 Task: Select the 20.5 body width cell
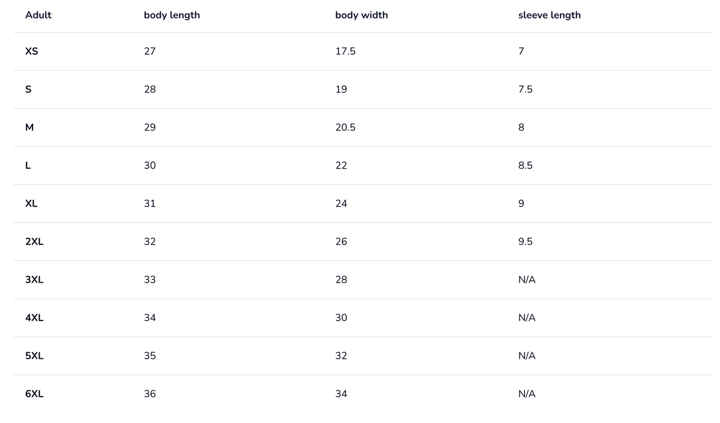coord(345,127)
